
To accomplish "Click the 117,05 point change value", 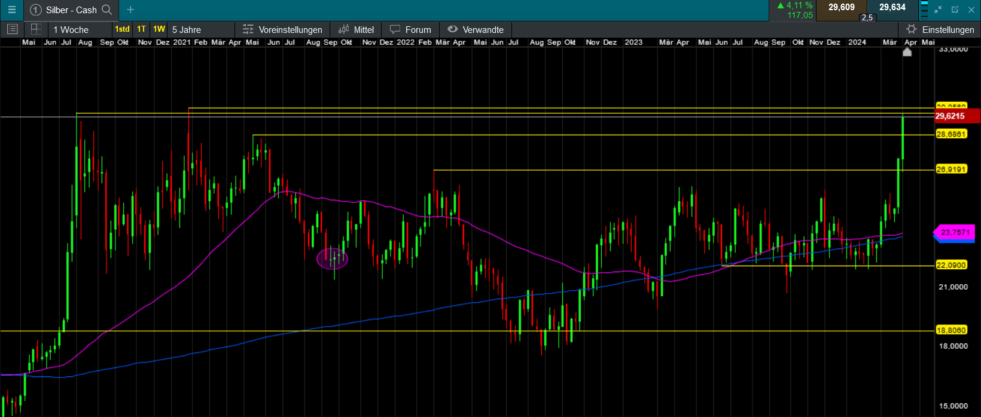I will pyautogui.click(x=800, y=15).
